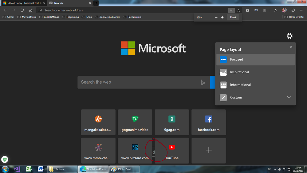
Task: Open the volume speaker tray icon
Action: [x=280, y=169]
